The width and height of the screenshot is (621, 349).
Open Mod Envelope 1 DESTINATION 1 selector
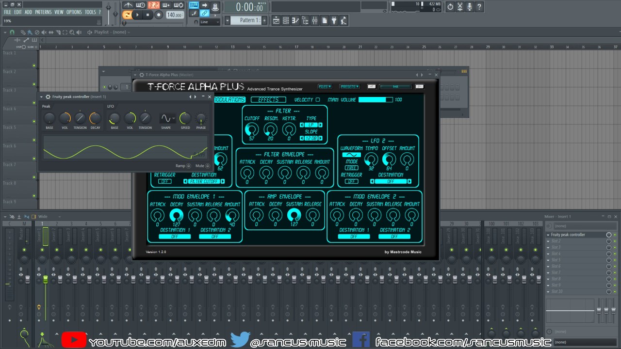[x=175, y=237]
